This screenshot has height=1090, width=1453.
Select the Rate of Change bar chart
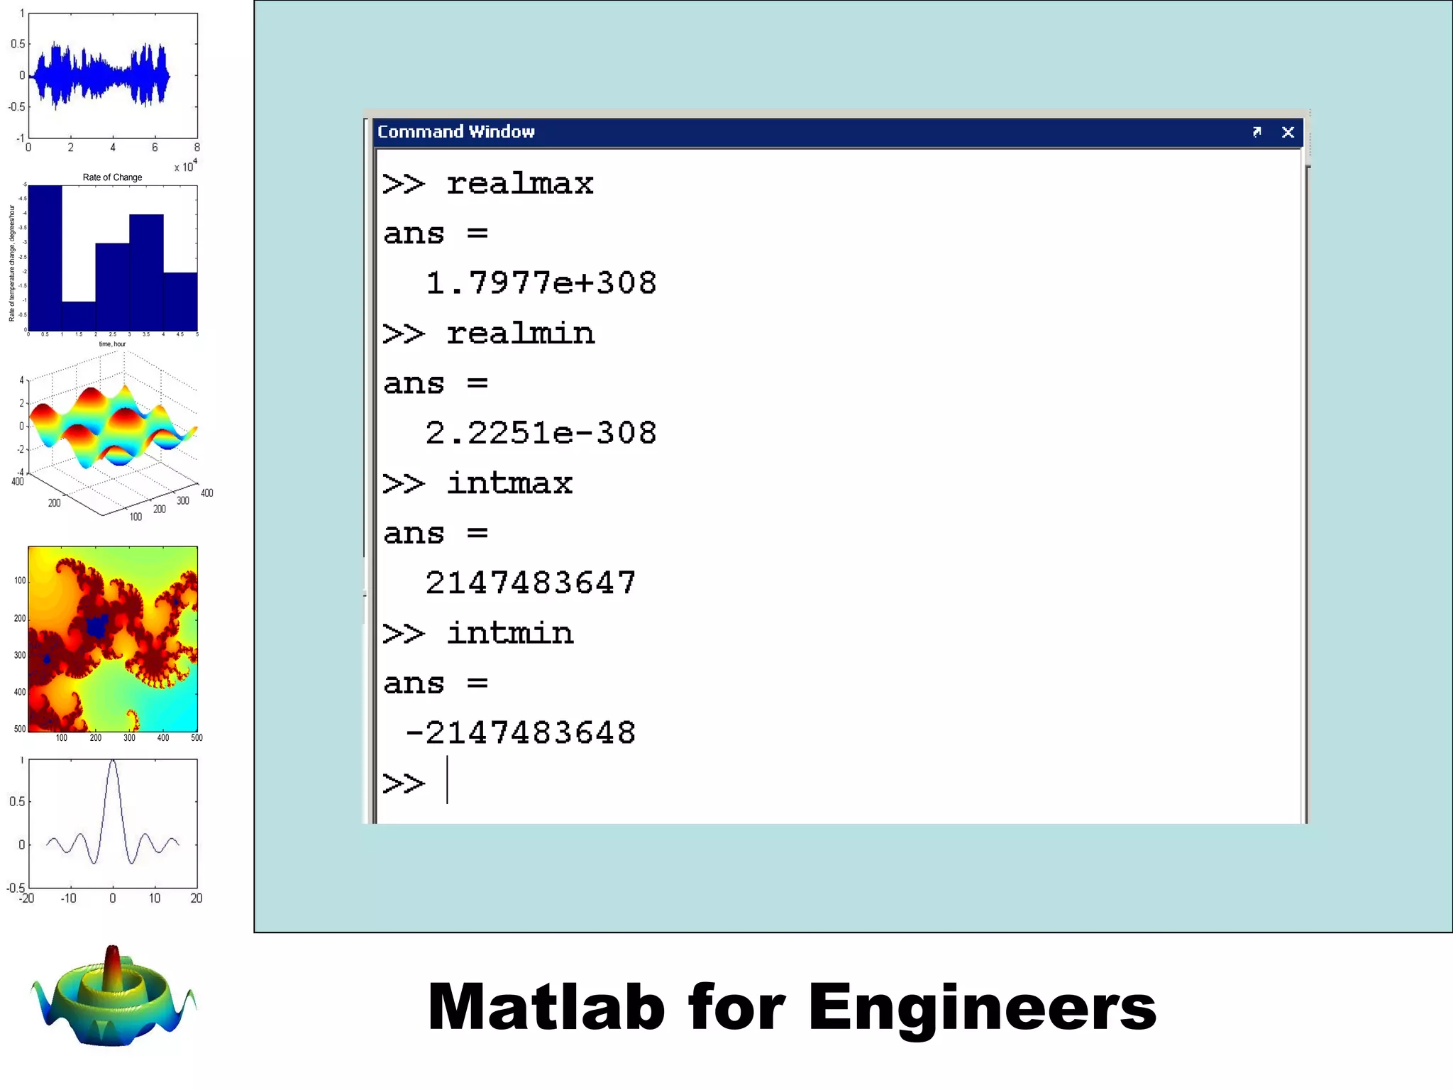pyautogui.click(x=112, y=259)
